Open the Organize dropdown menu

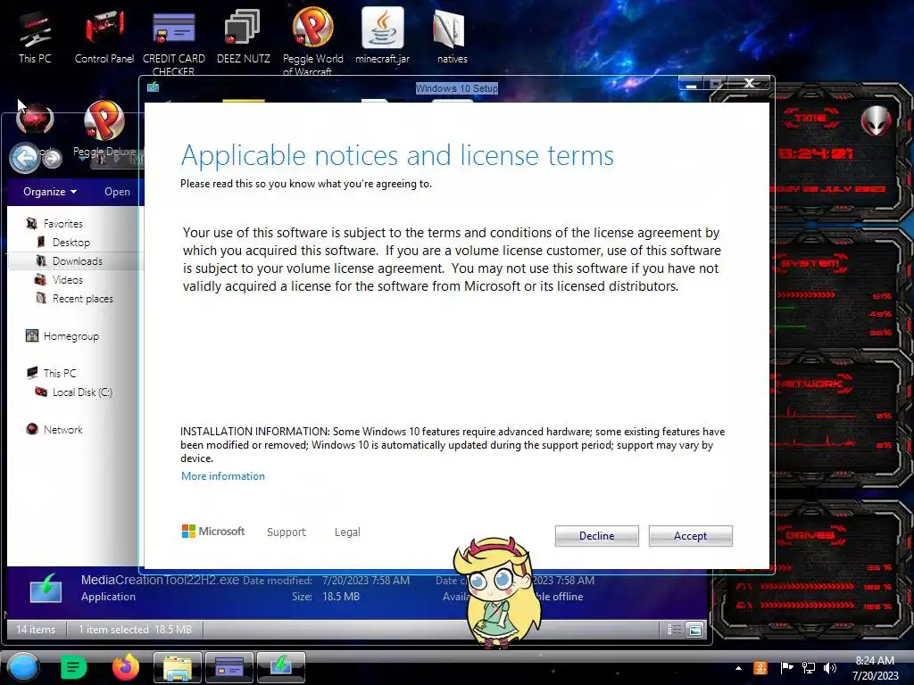click(50, 192)
